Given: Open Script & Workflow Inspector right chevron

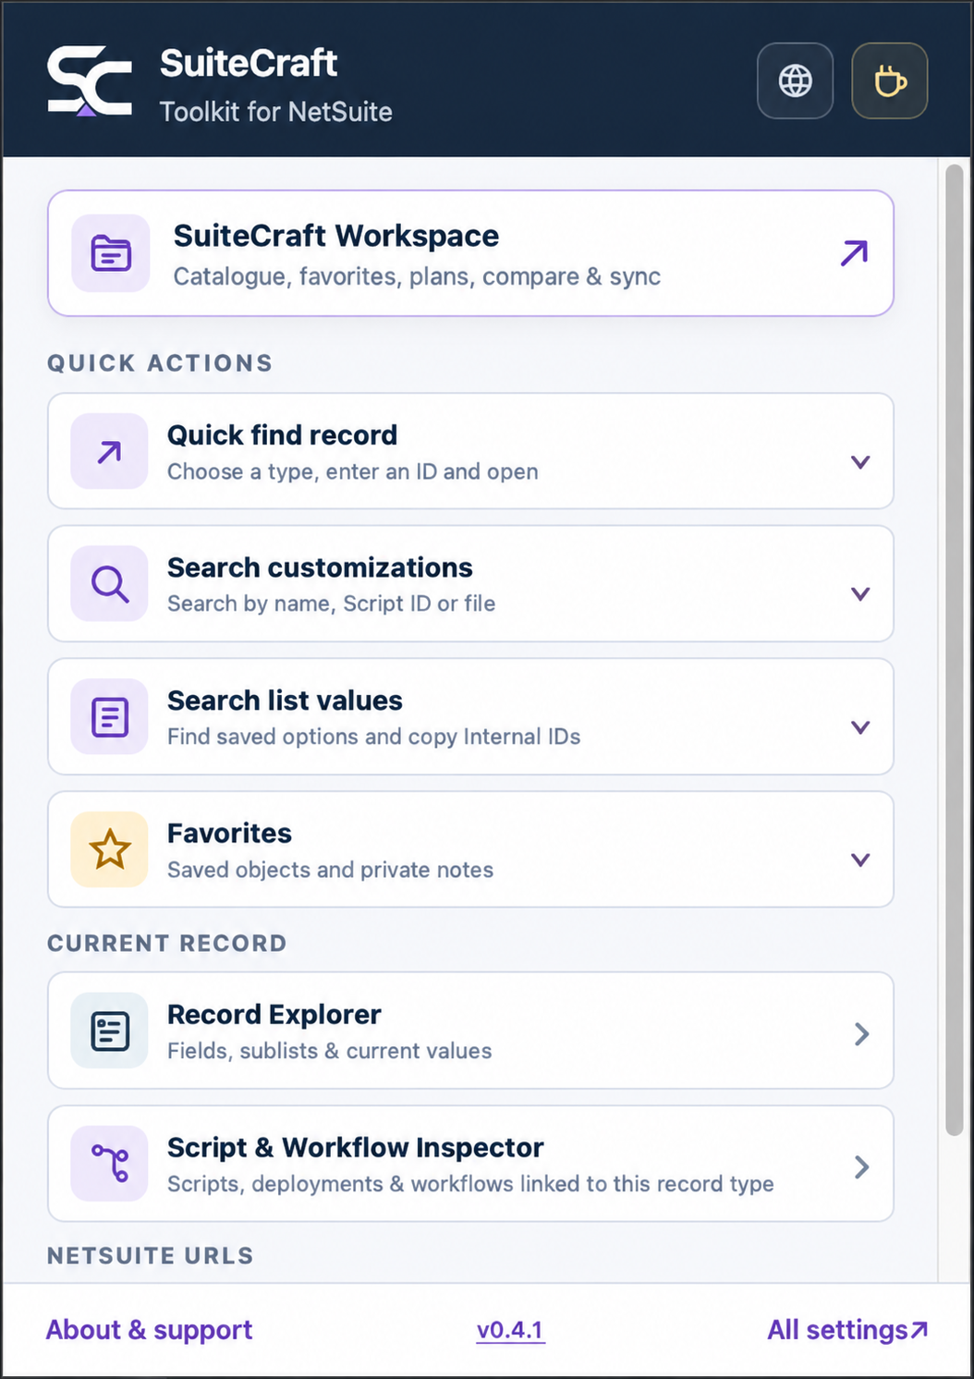Looking at the screenshot, I should [861, 1166].
